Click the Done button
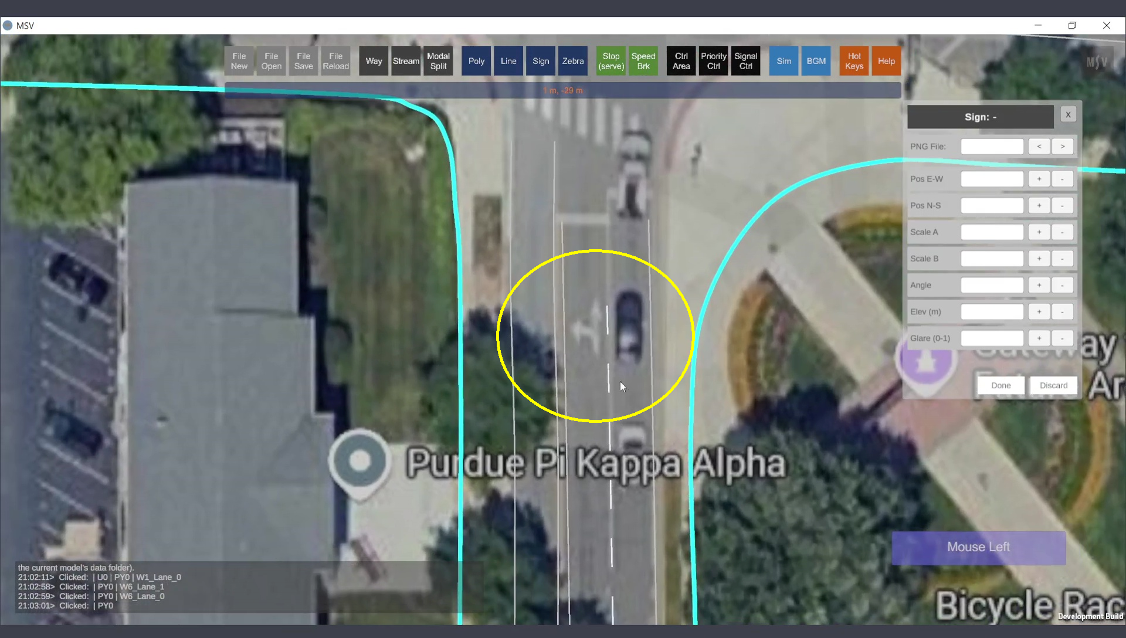 [x=1000, y=385]
